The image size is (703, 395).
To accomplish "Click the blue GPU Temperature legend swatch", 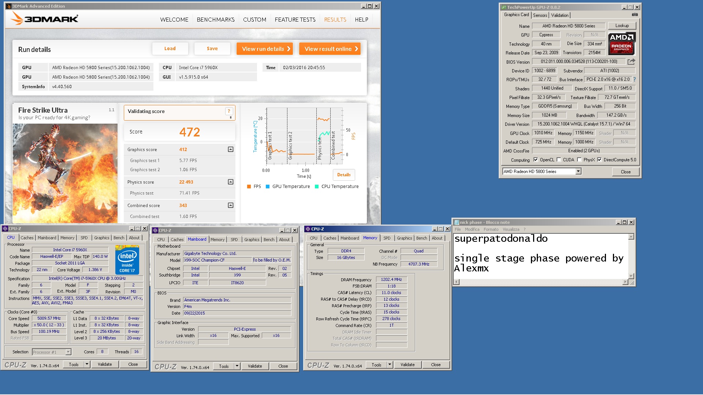I will tap(268, 187).
